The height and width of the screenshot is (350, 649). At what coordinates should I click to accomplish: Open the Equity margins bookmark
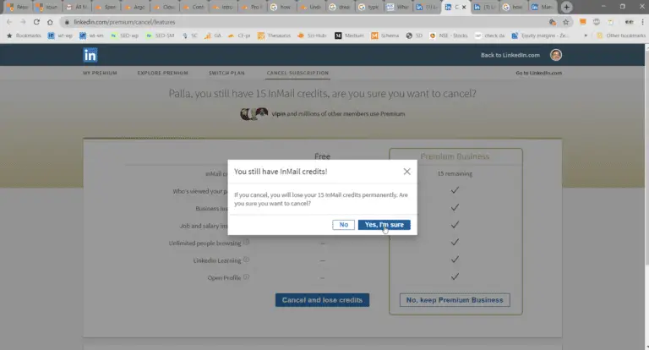[540, 36]
